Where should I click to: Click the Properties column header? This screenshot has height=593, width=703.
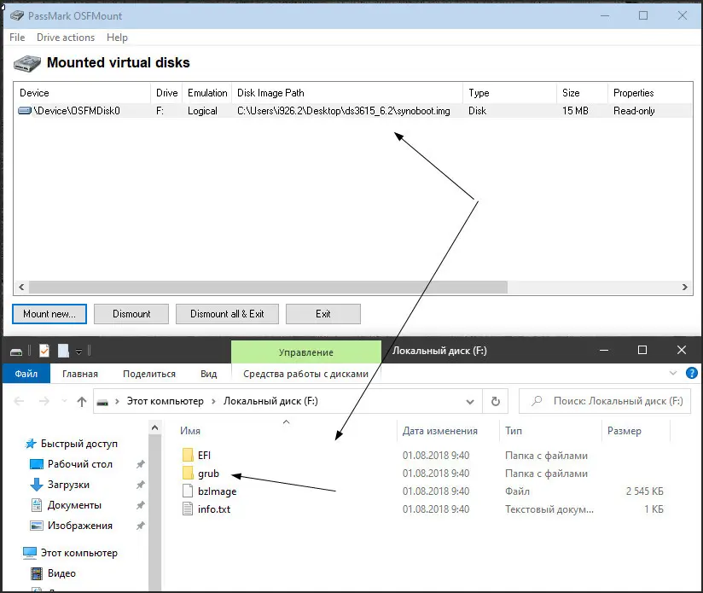650,93
